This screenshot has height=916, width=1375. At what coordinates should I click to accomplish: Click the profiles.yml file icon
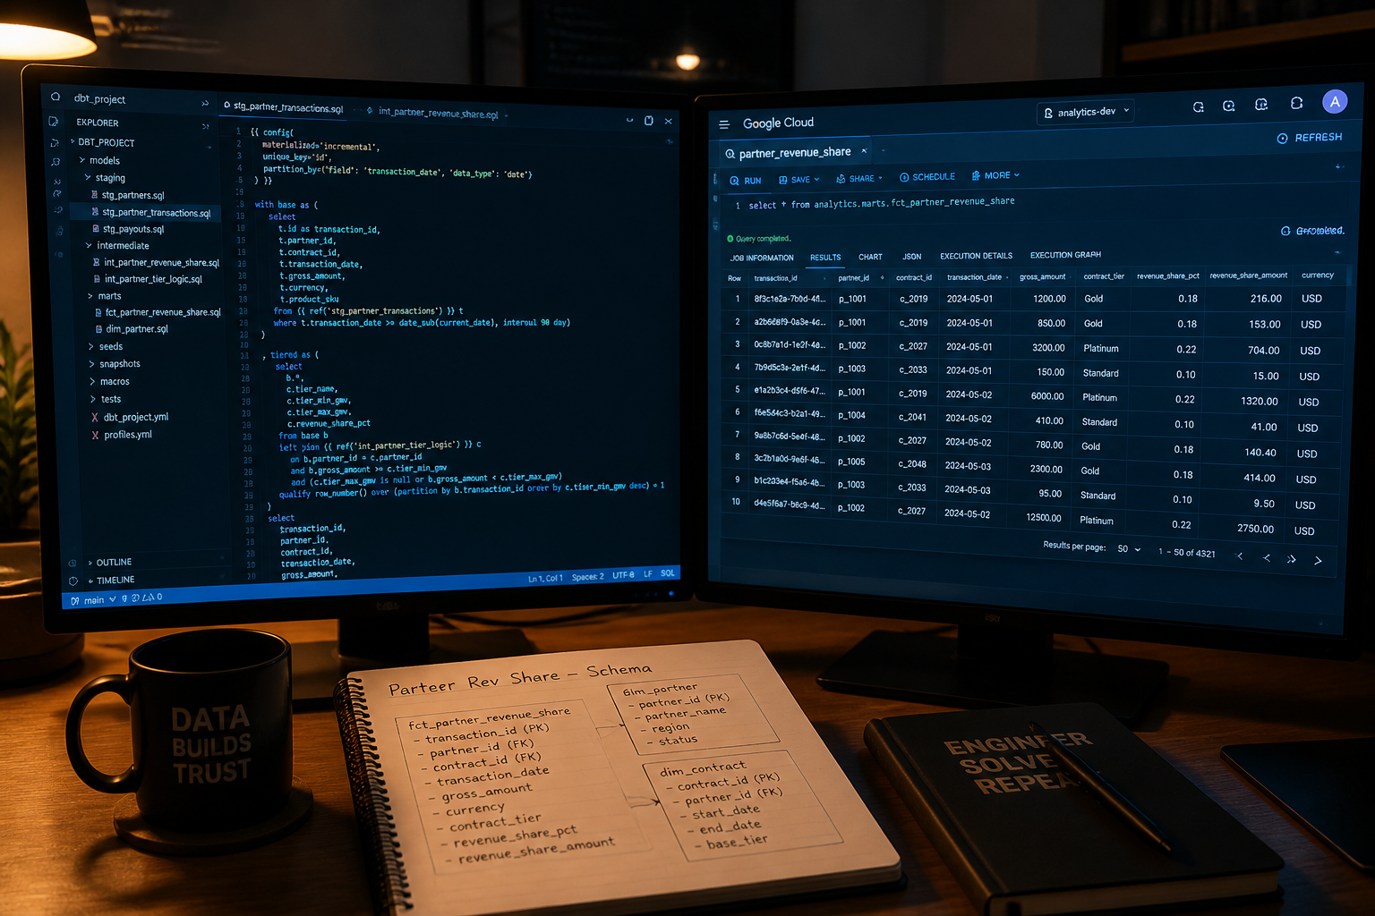(x=95, y=435)
